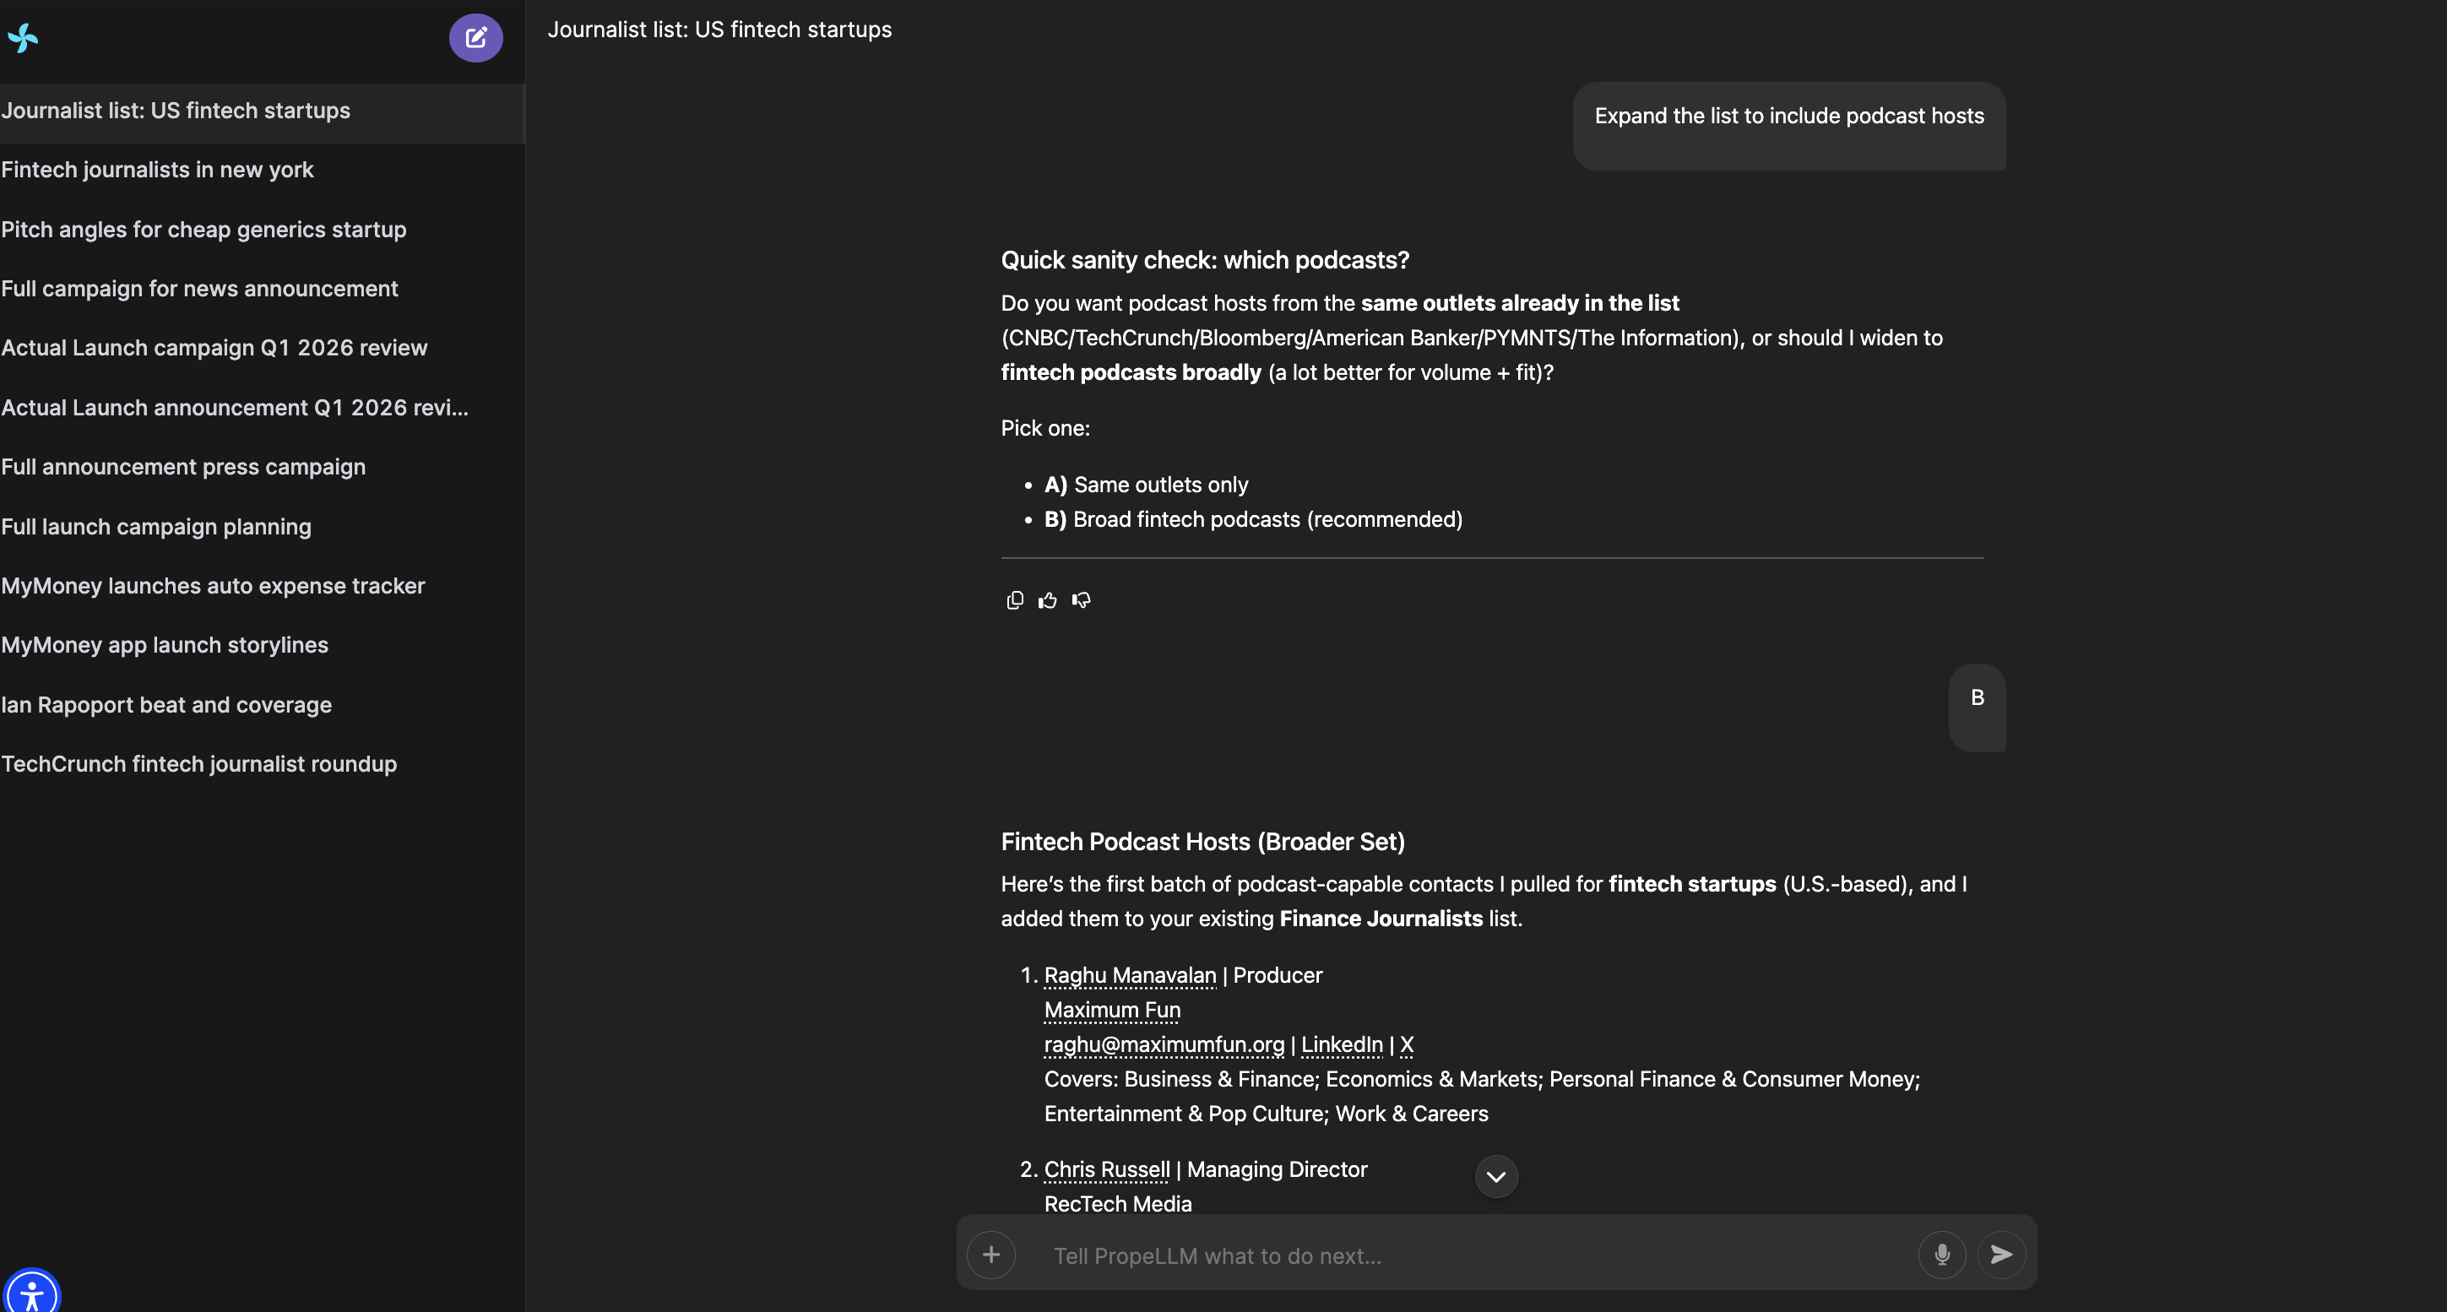
Task: Give thumbs down to the response
Action: 1081,600
